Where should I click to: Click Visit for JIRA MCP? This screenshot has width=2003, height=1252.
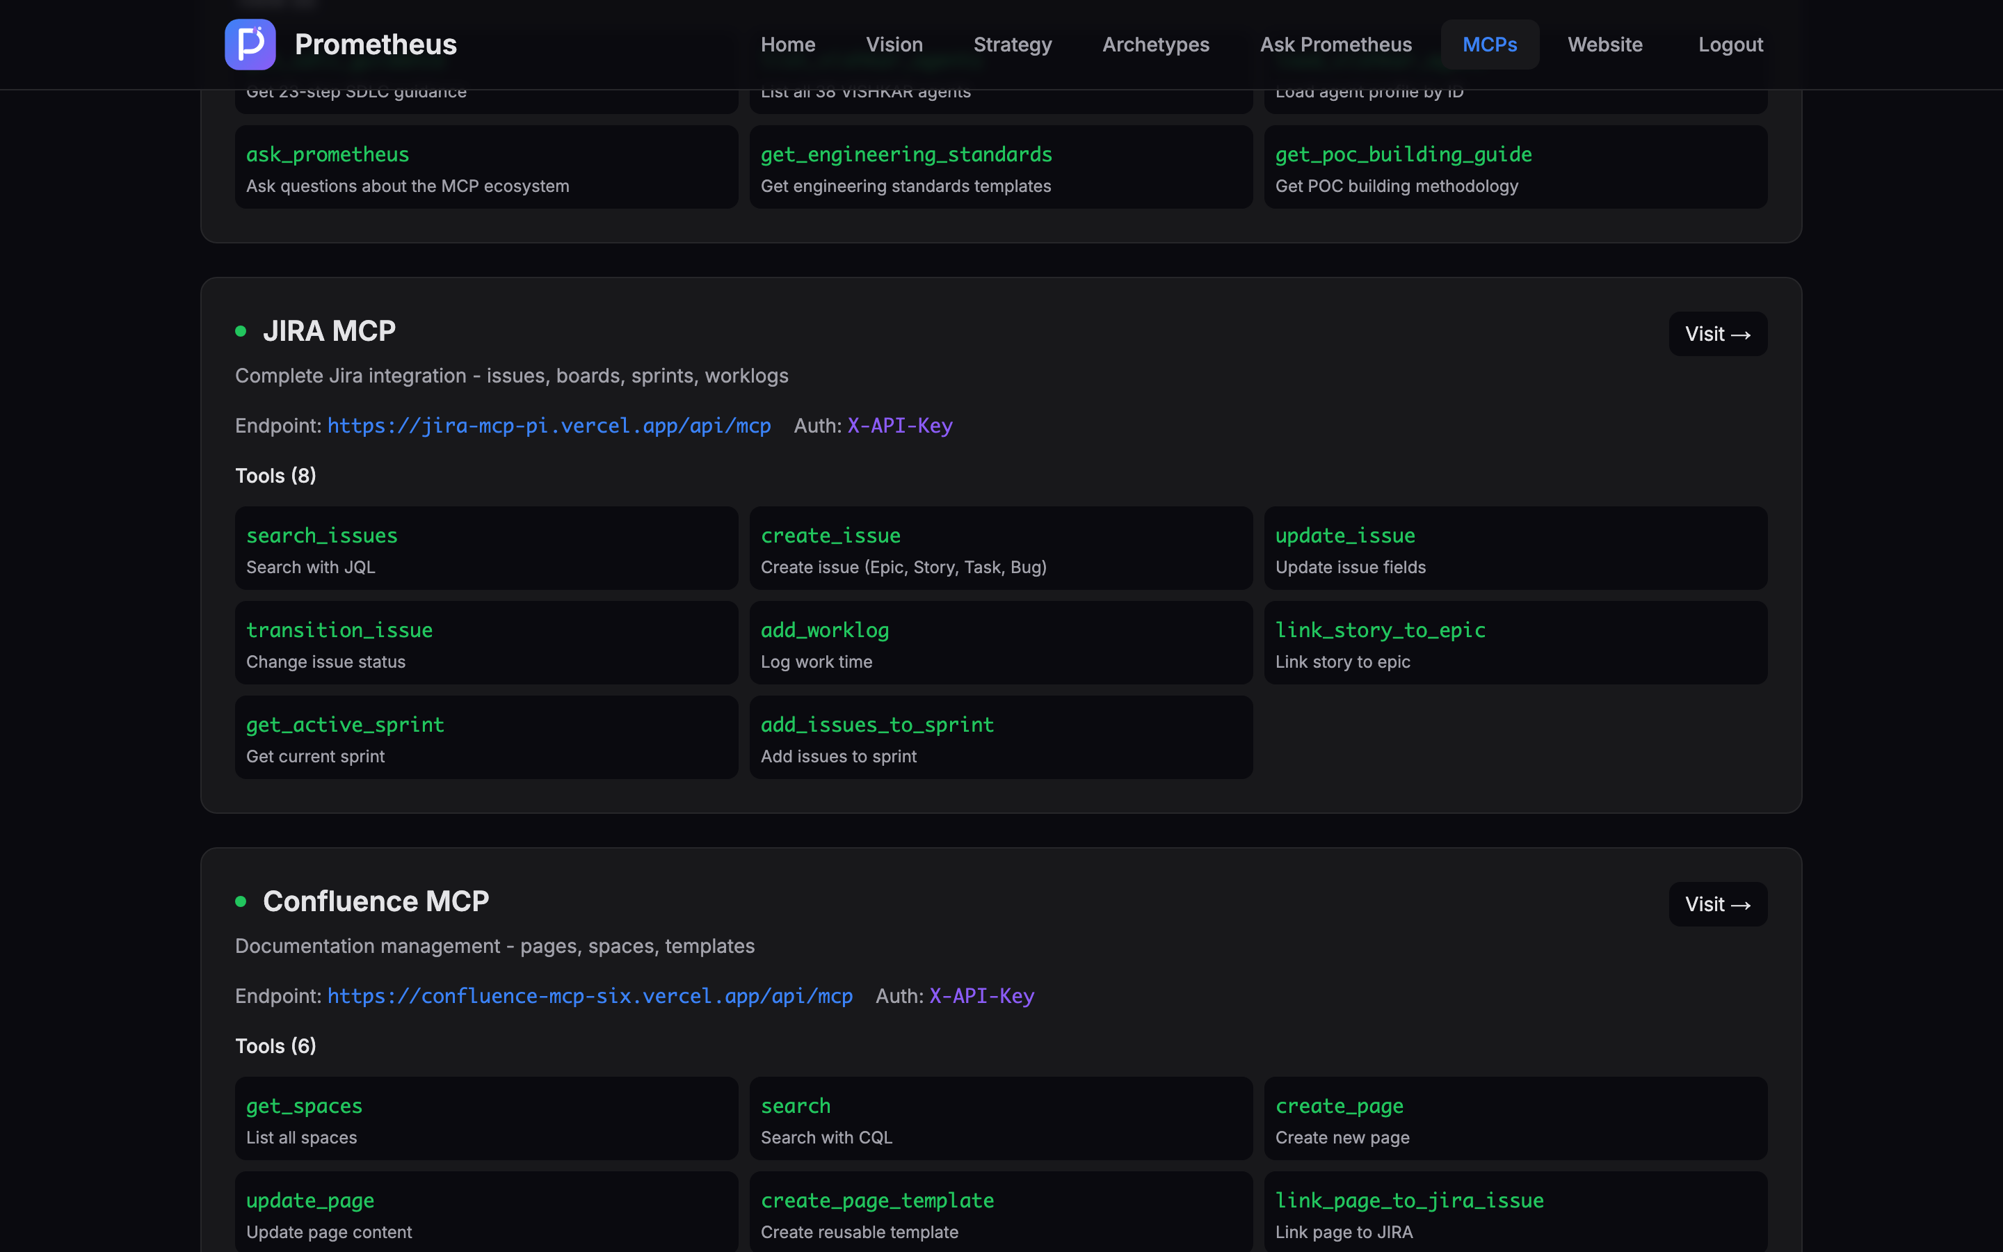point(1717,334)
